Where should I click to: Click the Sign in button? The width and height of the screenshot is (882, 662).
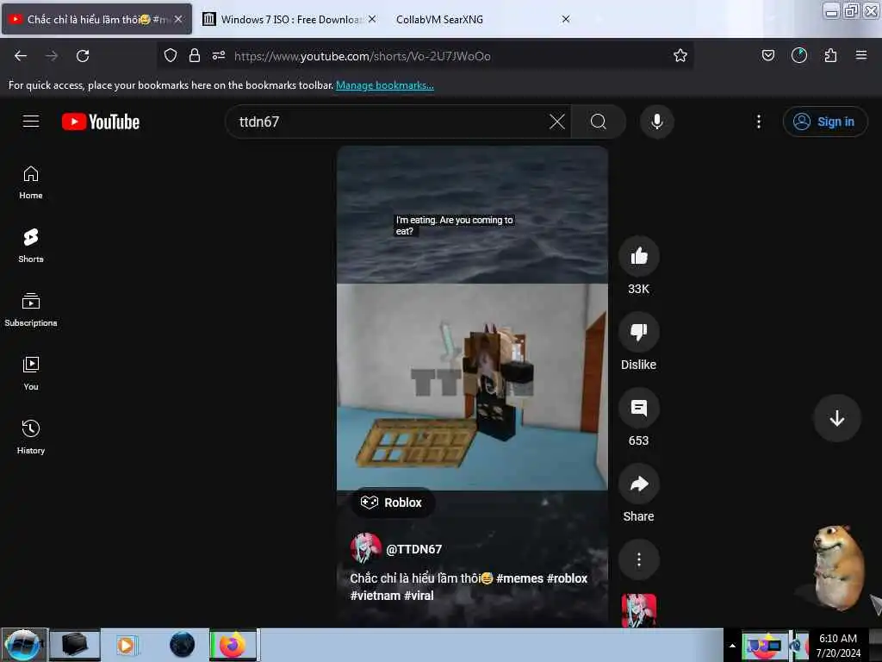824,122
